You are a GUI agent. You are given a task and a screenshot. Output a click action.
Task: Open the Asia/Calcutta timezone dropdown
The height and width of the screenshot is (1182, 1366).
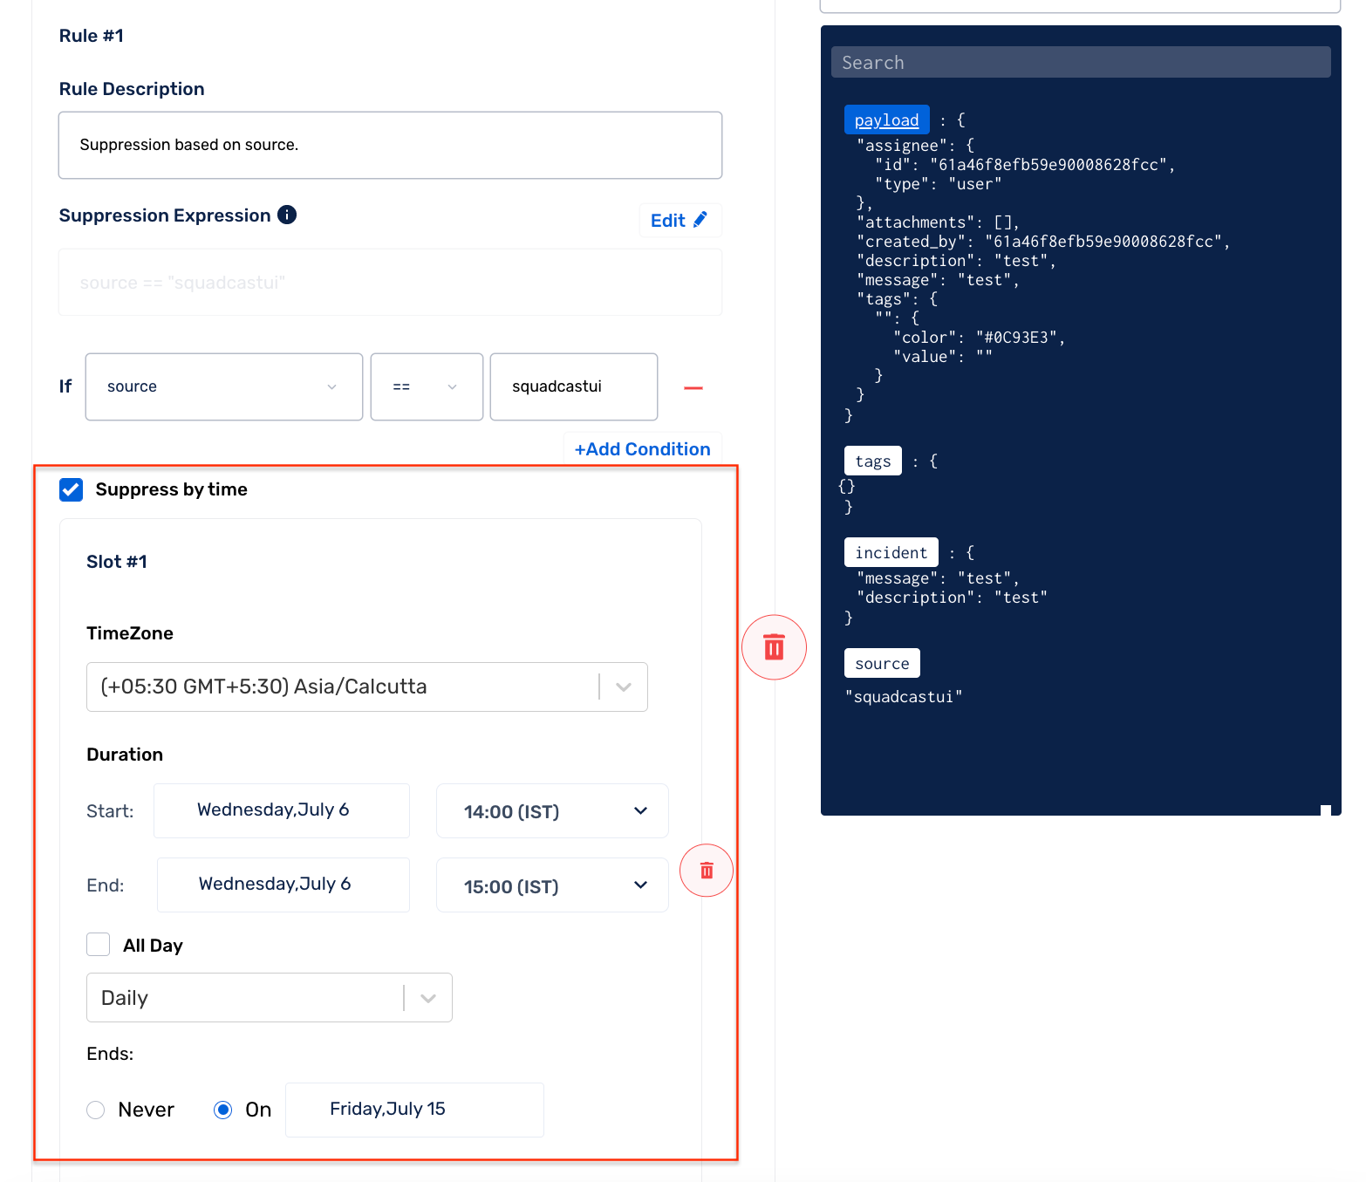[x=367, y=687]
